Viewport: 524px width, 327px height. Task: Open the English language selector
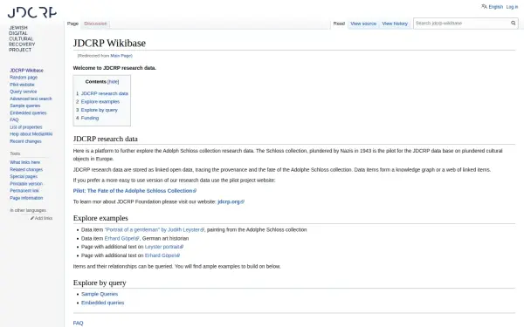click(495, 7)
